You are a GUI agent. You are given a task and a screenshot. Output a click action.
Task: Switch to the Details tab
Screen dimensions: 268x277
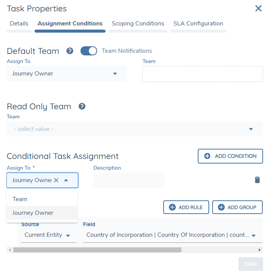click(19, 24)
